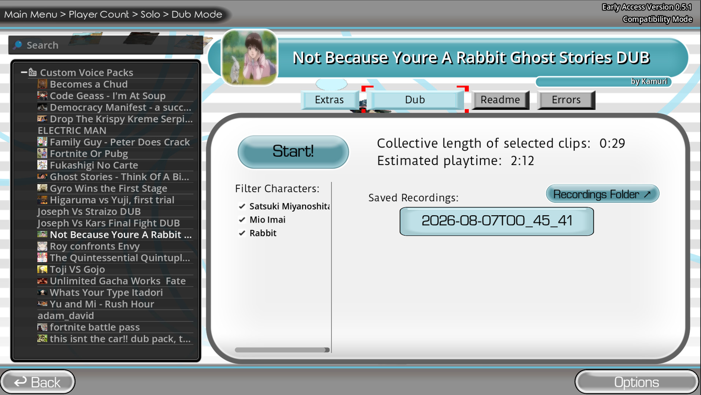701x395 pixels.
Task: Go back with the Back button
Action: pyautogui.click(x=38, y=382)
